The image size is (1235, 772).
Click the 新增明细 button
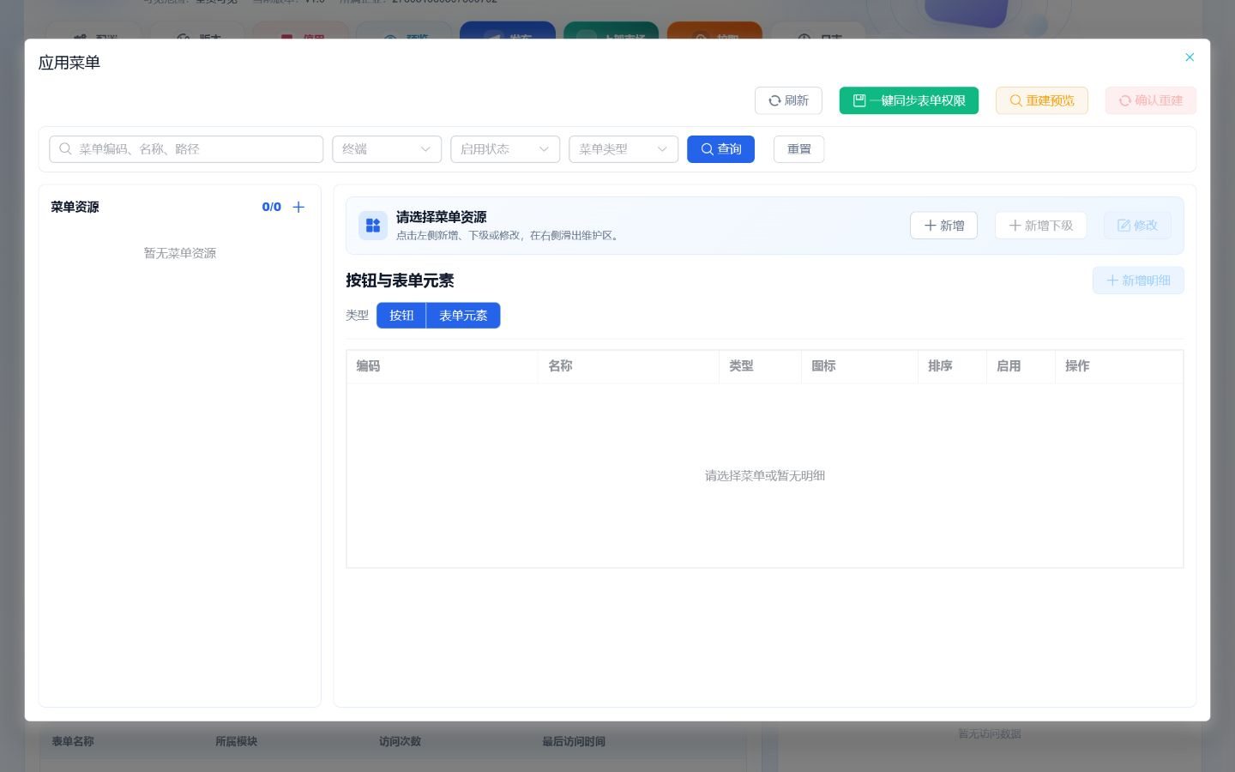click(1138, 280)
